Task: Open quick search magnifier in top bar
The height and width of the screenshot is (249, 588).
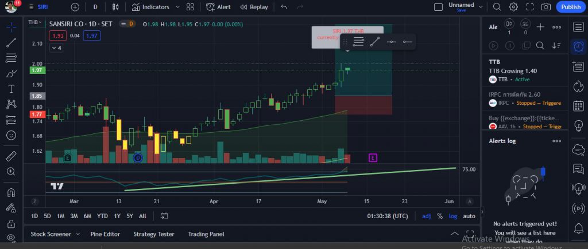Action: (x=497, y=7)
